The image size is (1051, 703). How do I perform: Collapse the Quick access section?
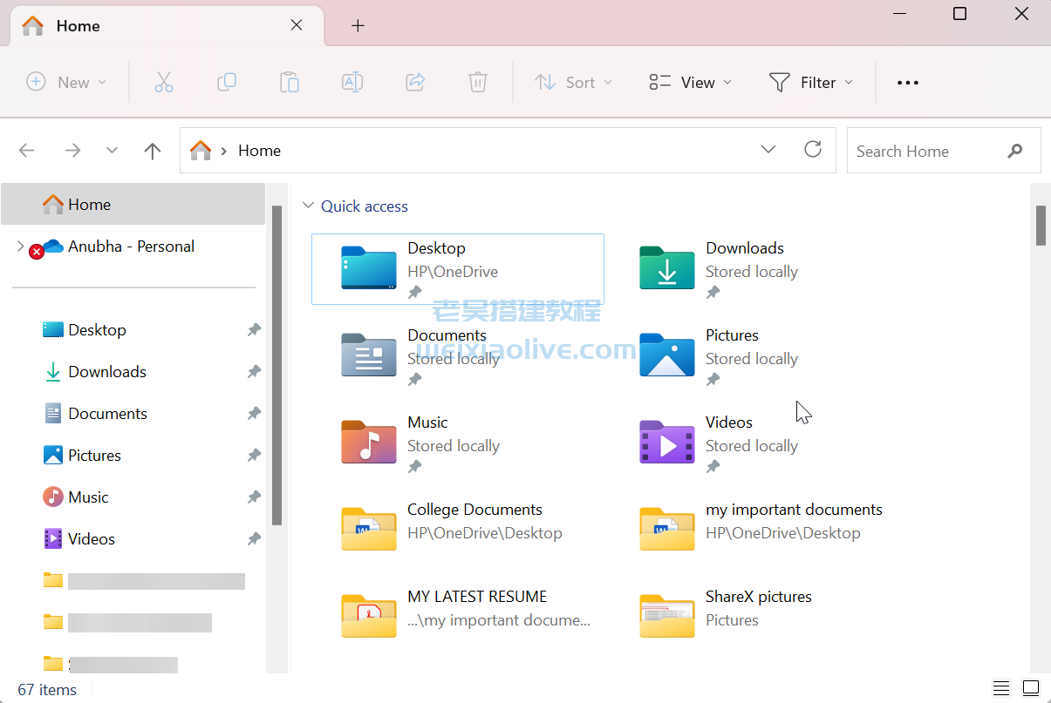coord(309,206)
